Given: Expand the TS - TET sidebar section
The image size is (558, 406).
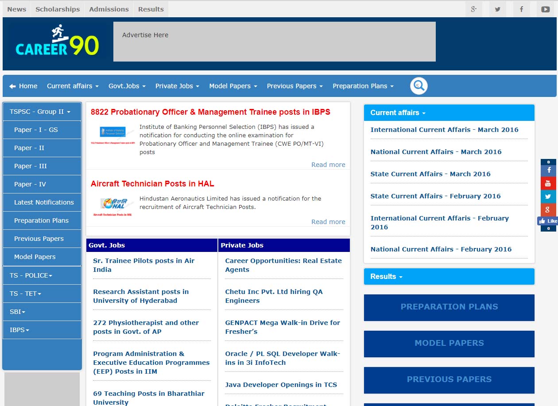Looking at the screenshot, I should pyautogui.click(x=42, y=294).
